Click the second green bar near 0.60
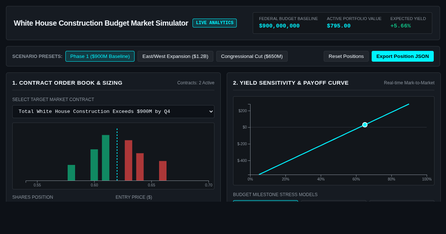 (x=94, y=165)
